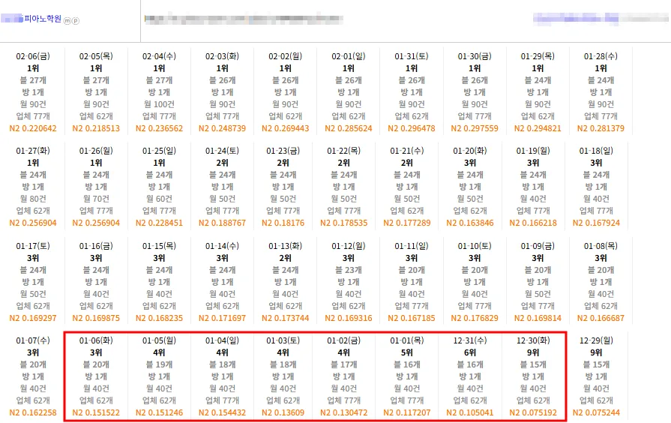Select the N2 0.269443 value

[x=286, y=128]
